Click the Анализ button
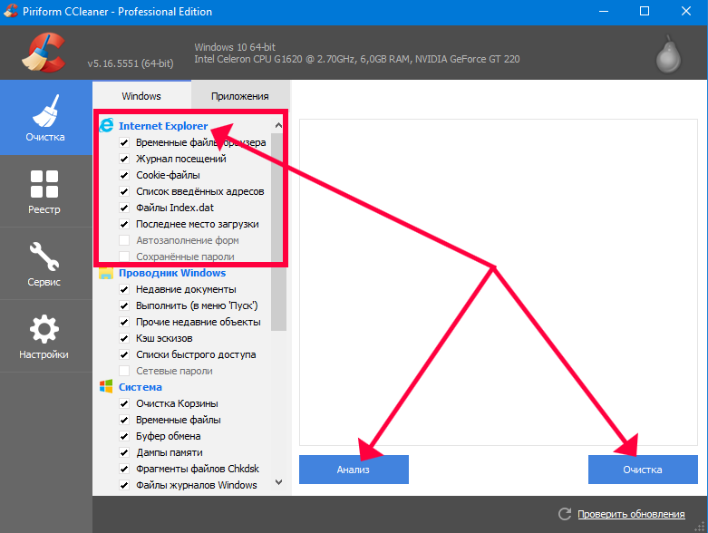Viewport: 708px width, 533px height. pos(354,470)
